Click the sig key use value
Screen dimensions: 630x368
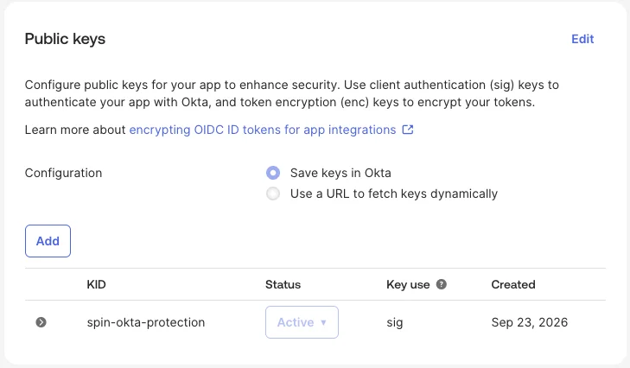(395, 322)
